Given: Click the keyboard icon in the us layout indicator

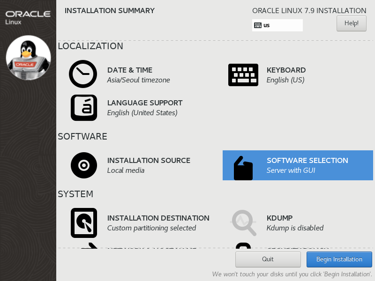Looking at the screenshot, I should click(257, 25).
